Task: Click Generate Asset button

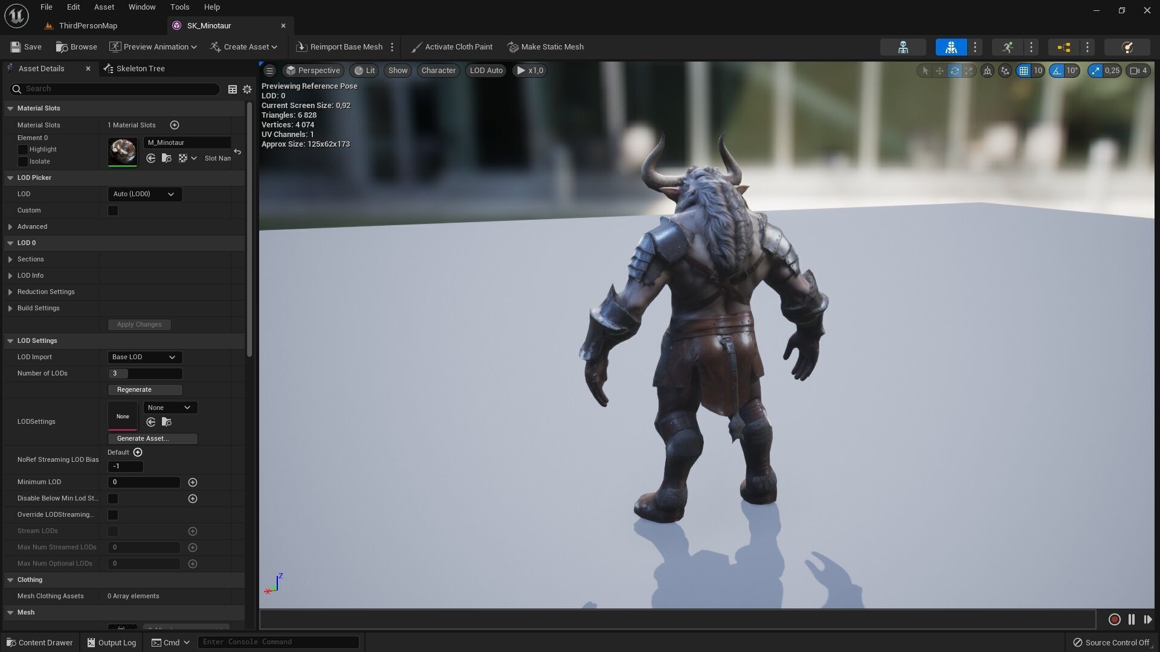Action: tap(152, 439)
